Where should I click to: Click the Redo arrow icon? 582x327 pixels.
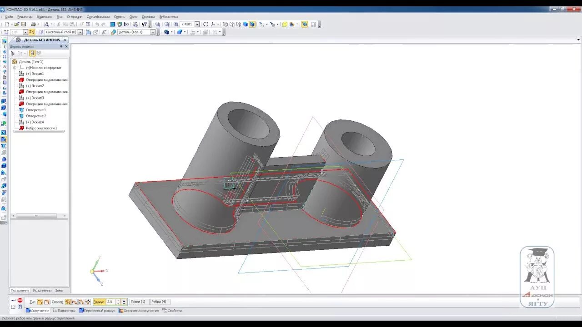(x=103, y=24)
